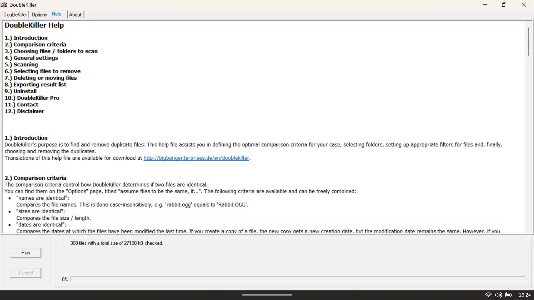Click the DoubleKiller app icon in title bar
The width and height of the screenshot is (534, 300).
coord(4,5)
